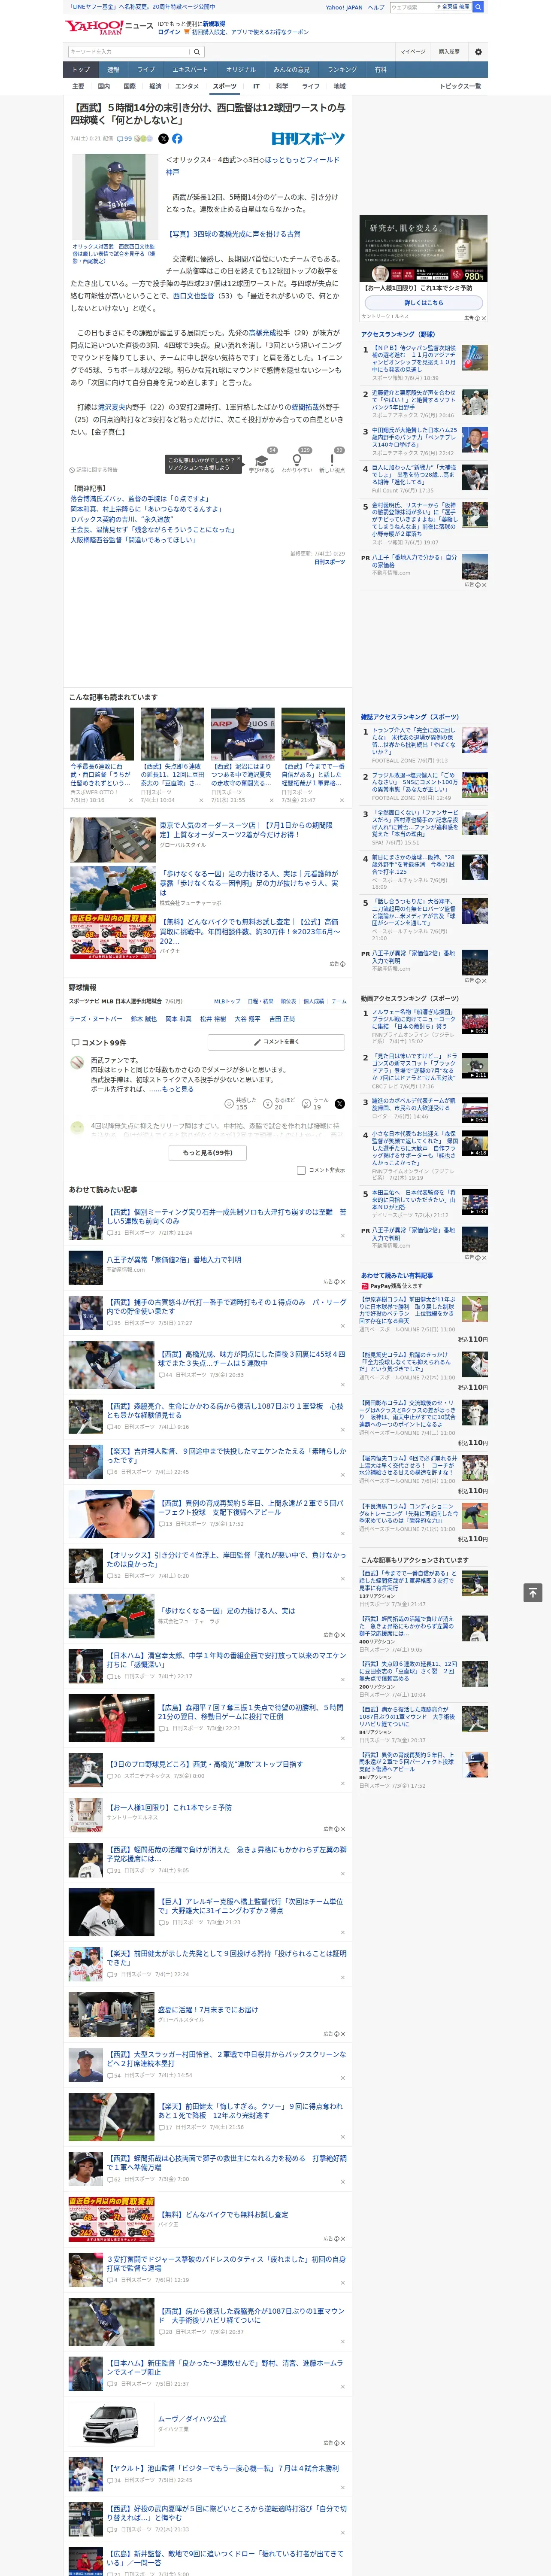Open the ランキング navigation tab
This screenshot has height=2576, width=551.
click(x=342, y=70)
